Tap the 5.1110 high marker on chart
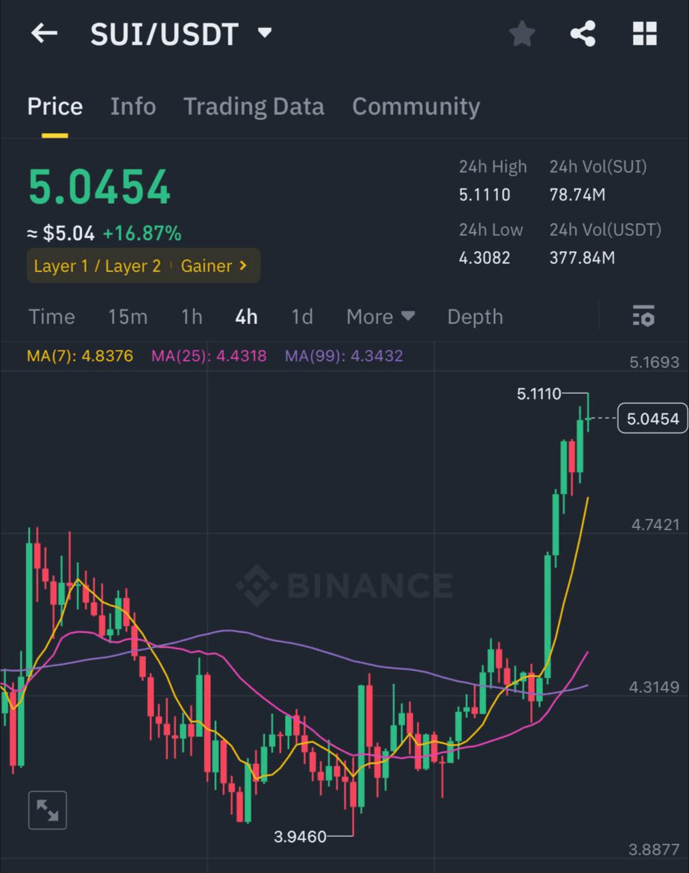The height and width of the screenshot is (873, 689). [x=539, y=394]
